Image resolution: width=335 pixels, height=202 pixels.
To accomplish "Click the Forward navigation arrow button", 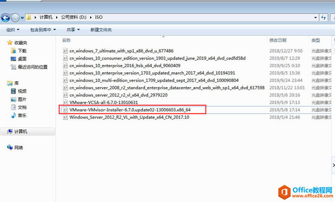I will (15, 18).
